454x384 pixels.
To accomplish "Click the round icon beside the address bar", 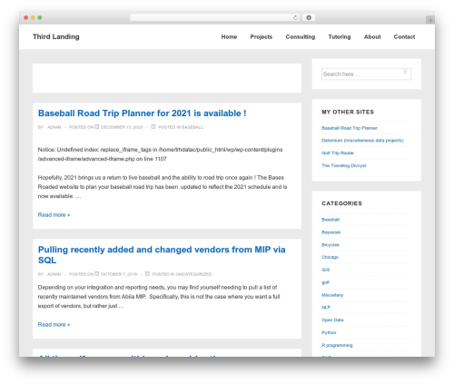I will point(309,18).
